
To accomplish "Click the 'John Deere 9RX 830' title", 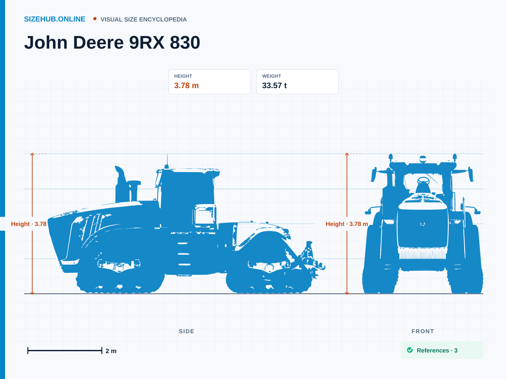I will (x=112, y=42).
